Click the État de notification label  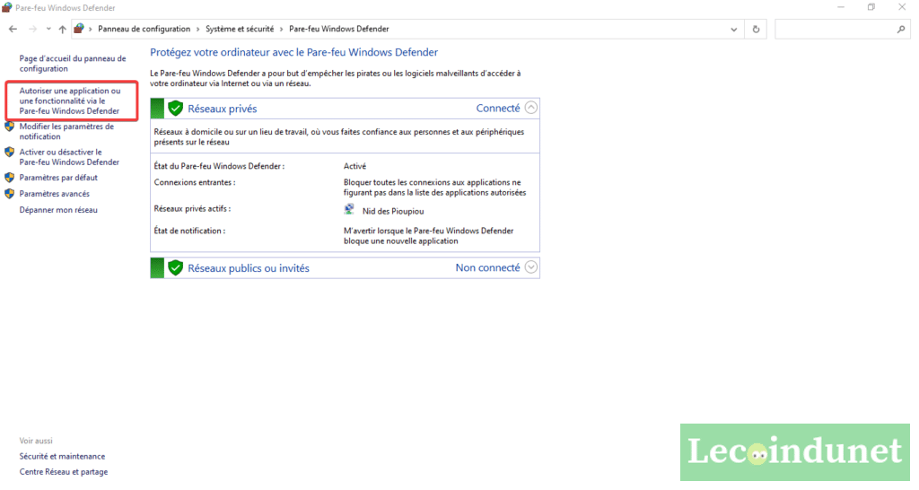(x=189, y=231)
